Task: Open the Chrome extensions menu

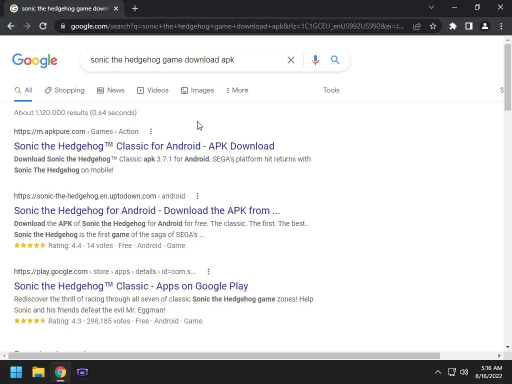Action: coord(453,26)
